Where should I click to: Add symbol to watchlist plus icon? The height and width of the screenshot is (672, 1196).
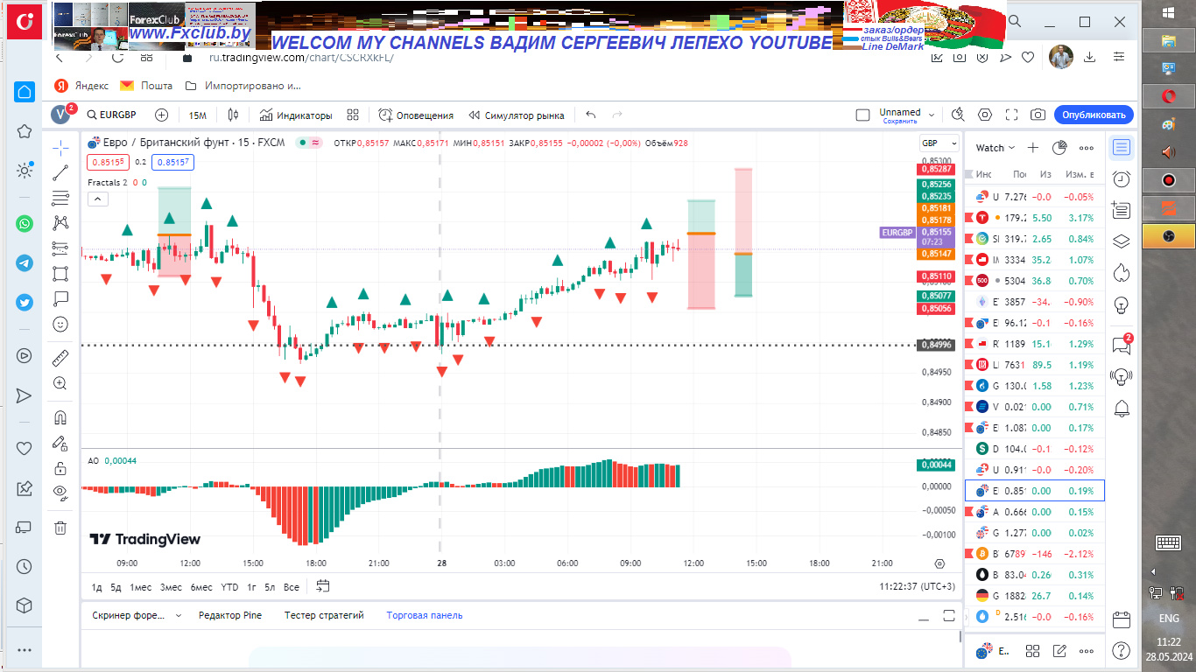coord(1033,148)
